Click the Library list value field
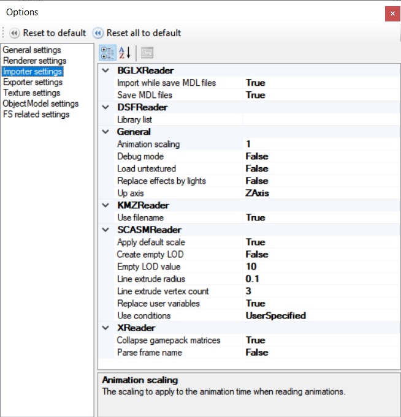 [321, 119]
